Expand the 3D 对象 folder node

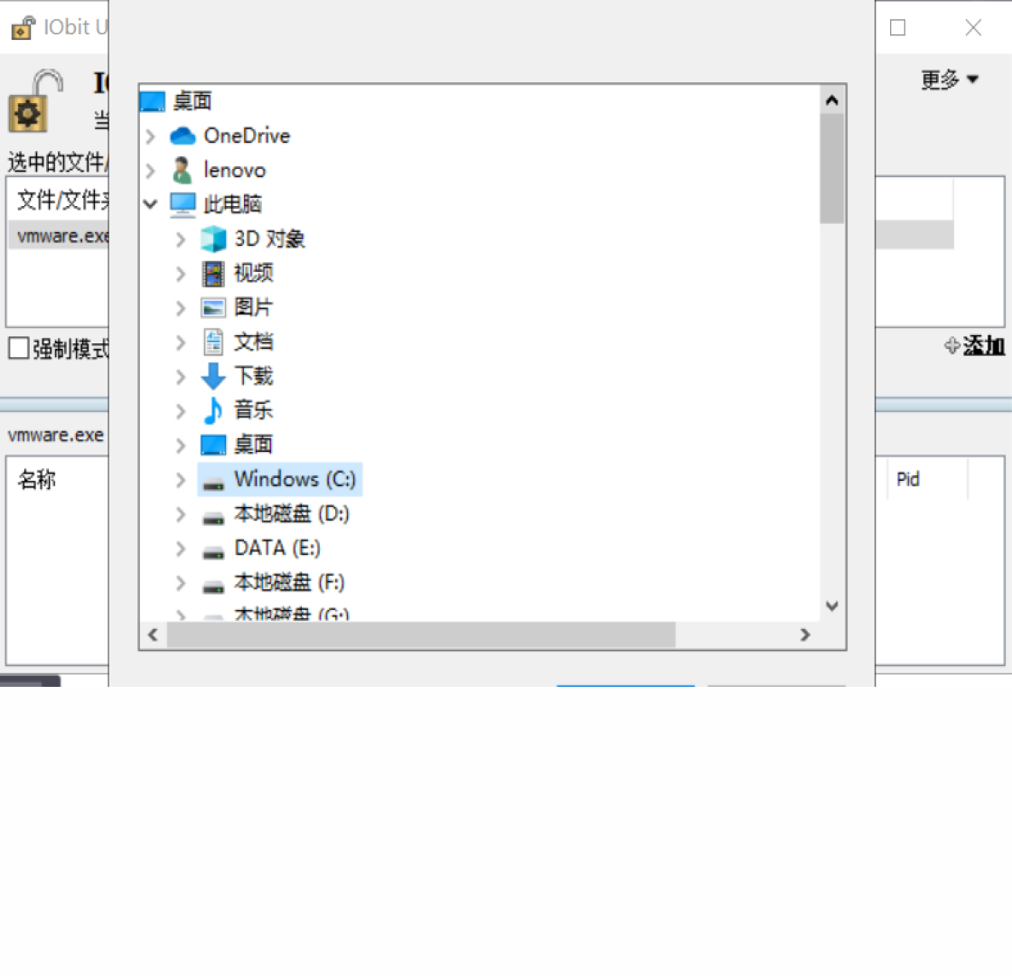pyautogui.click(x=181, y=240)
